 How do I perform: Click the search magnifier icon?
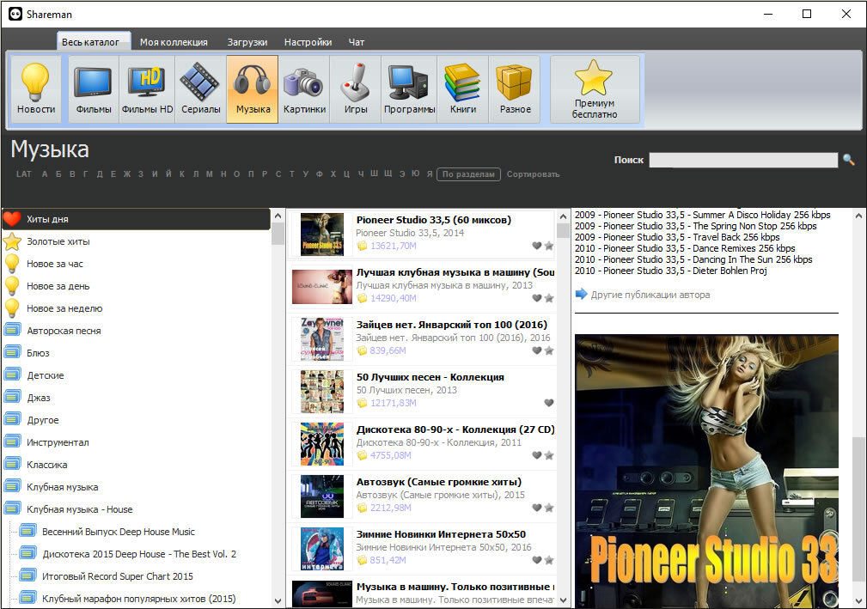[x=848, y=160]
